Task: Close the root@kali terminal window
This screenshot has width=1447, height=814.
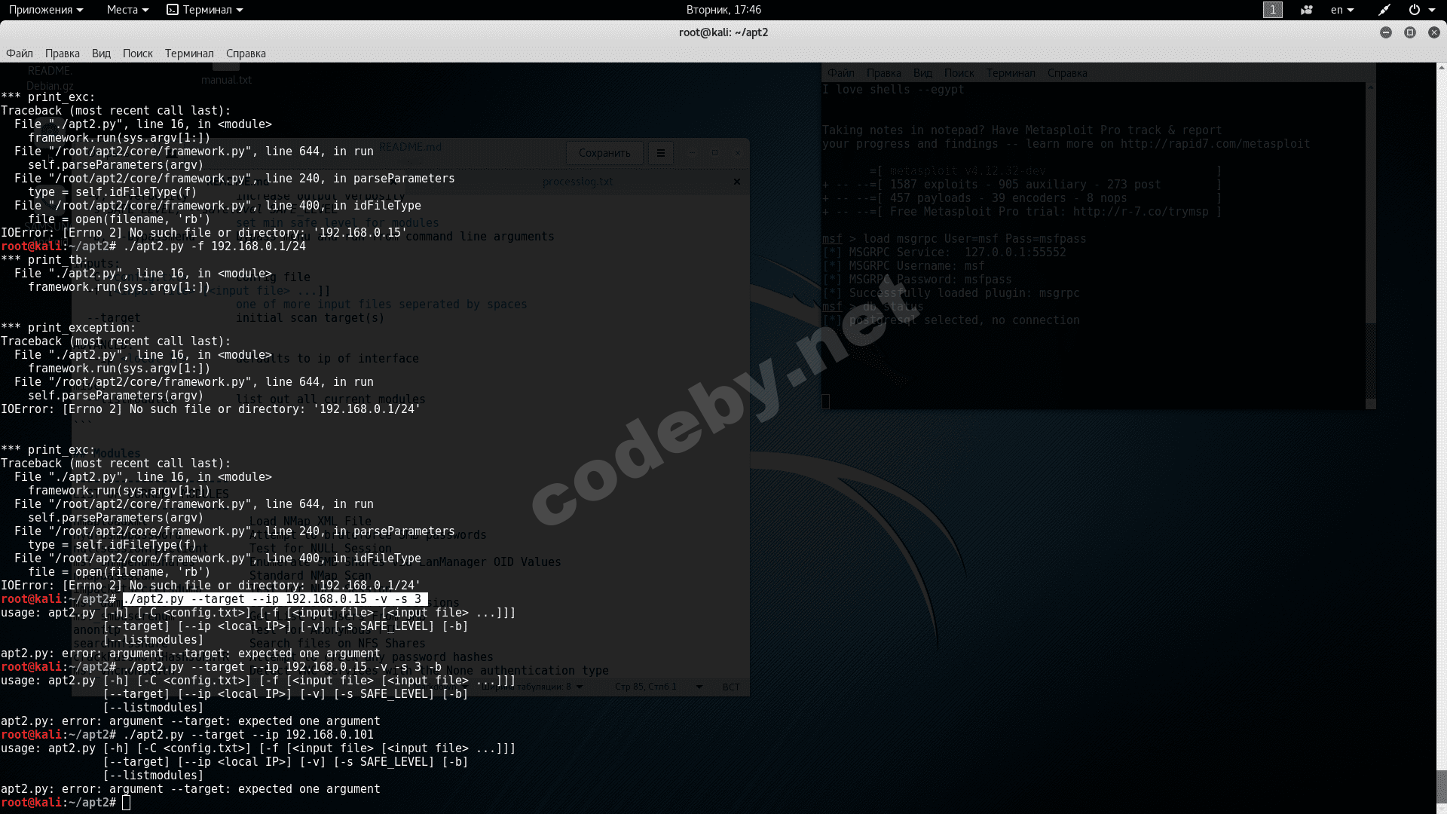Action: 1433,32
